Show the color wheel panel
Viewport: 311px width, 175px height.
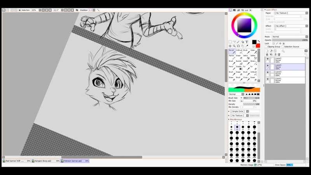(x=231, y=10)
